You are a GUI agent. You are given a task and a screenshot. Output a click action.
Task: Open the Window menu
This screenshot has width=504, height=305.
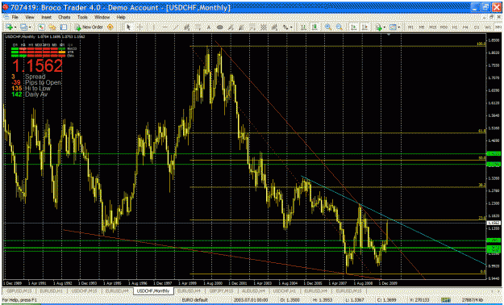pos(102,17)
